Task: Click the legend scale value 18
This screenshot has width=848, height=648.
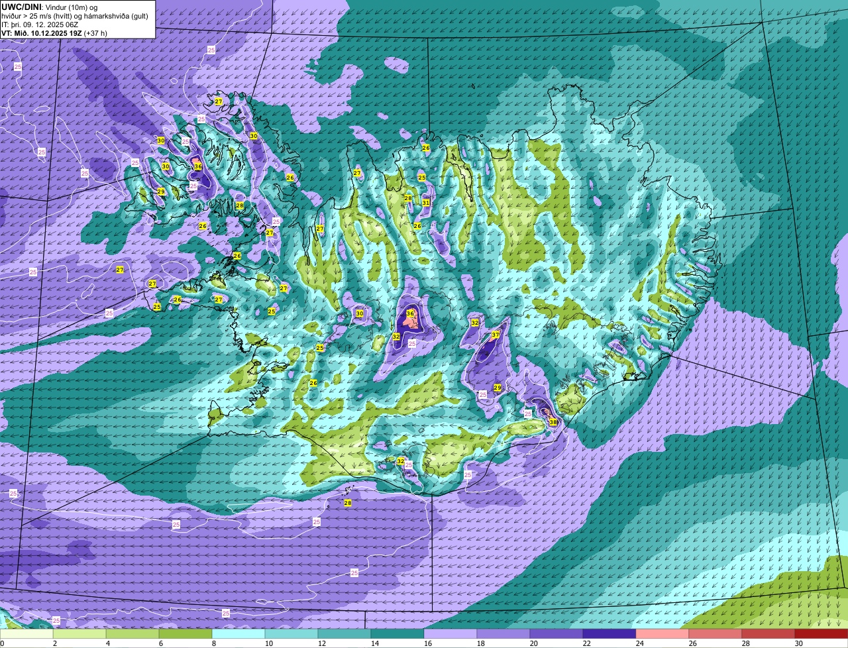Action: click(x=480, y=643)
